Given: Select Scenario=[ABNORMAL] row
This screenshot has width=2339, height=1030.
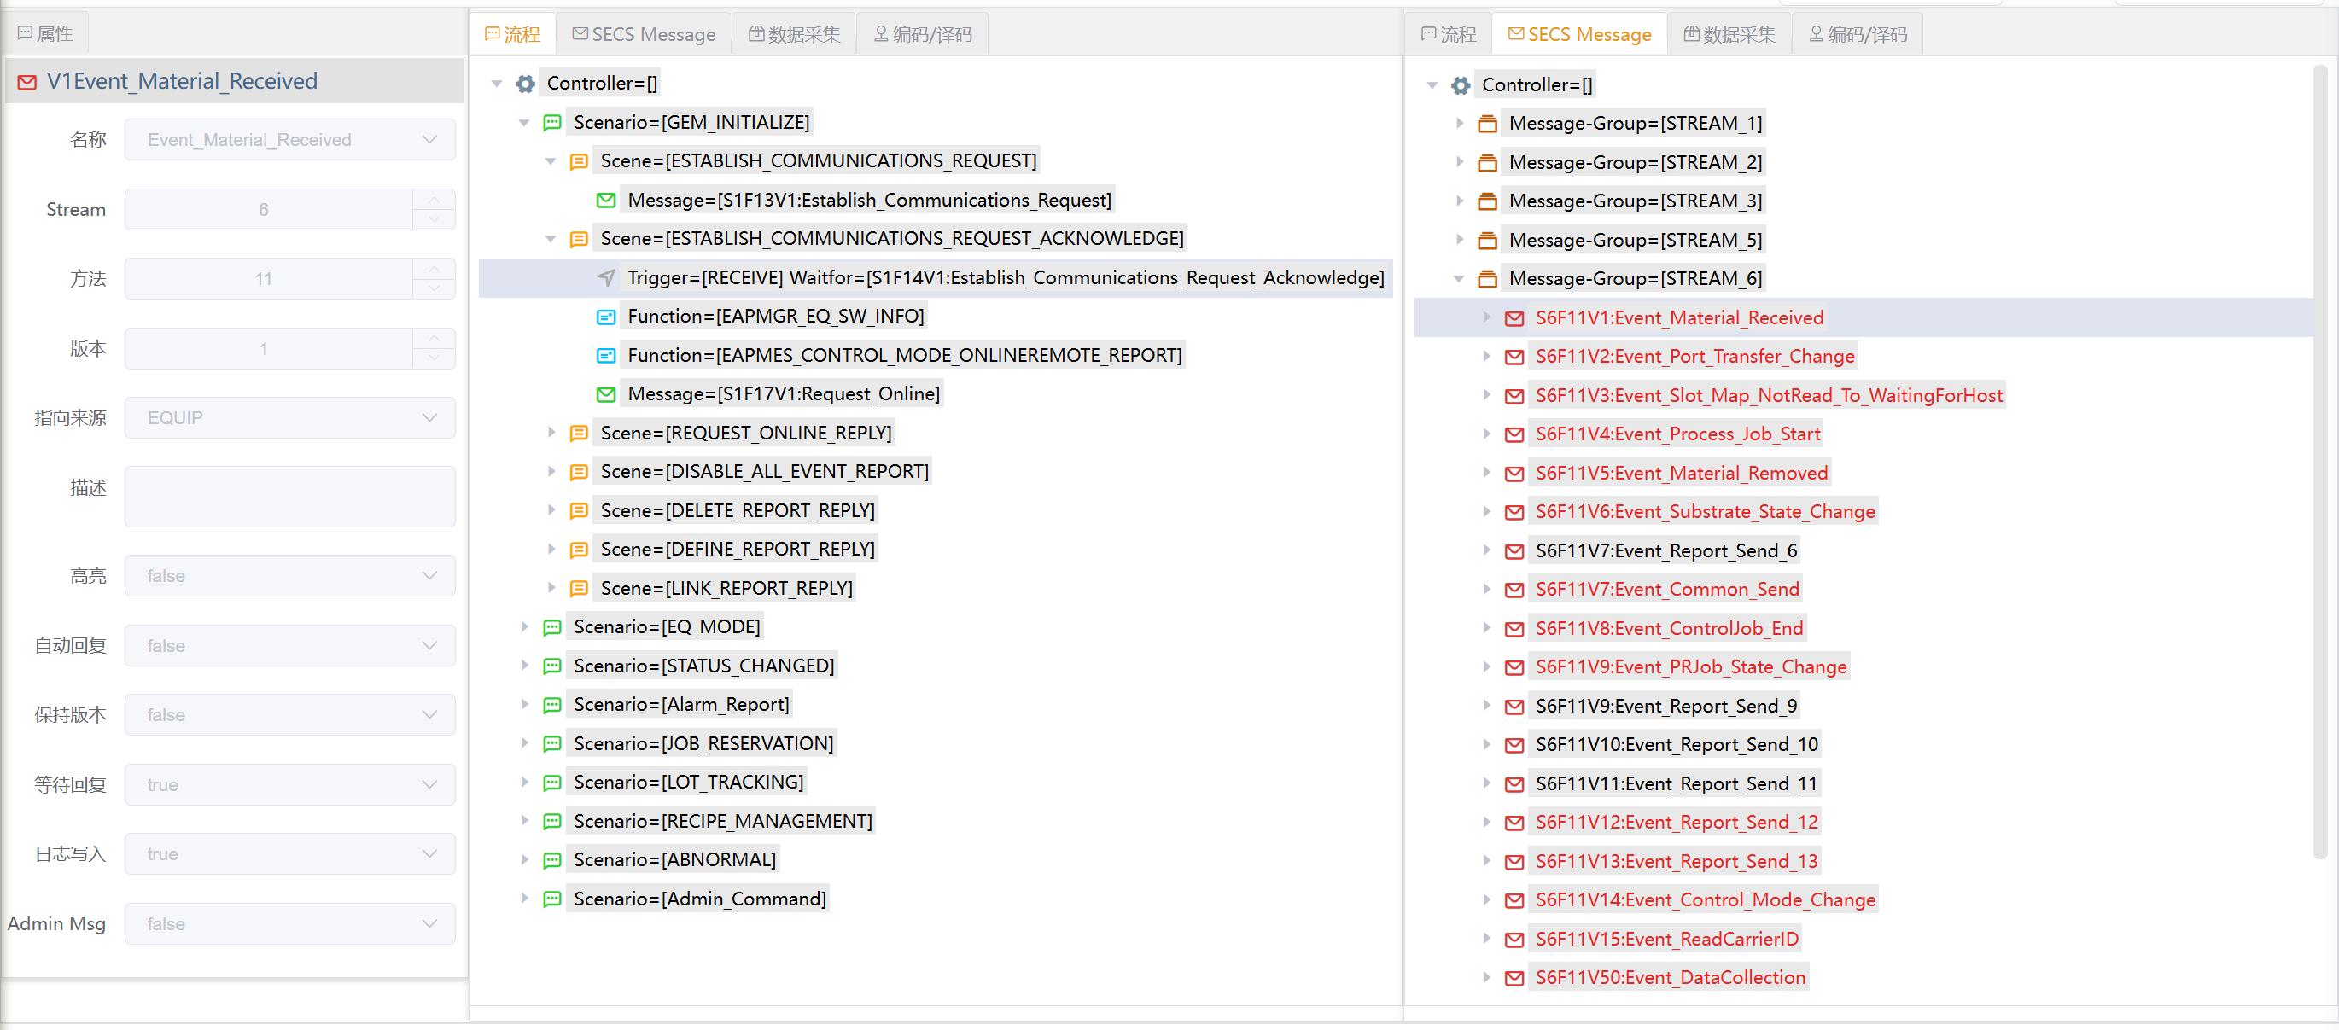Looking at the screenshot, I should [674, 860].
